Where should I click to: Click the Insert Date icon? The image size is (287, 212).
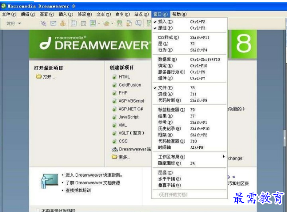120,23
